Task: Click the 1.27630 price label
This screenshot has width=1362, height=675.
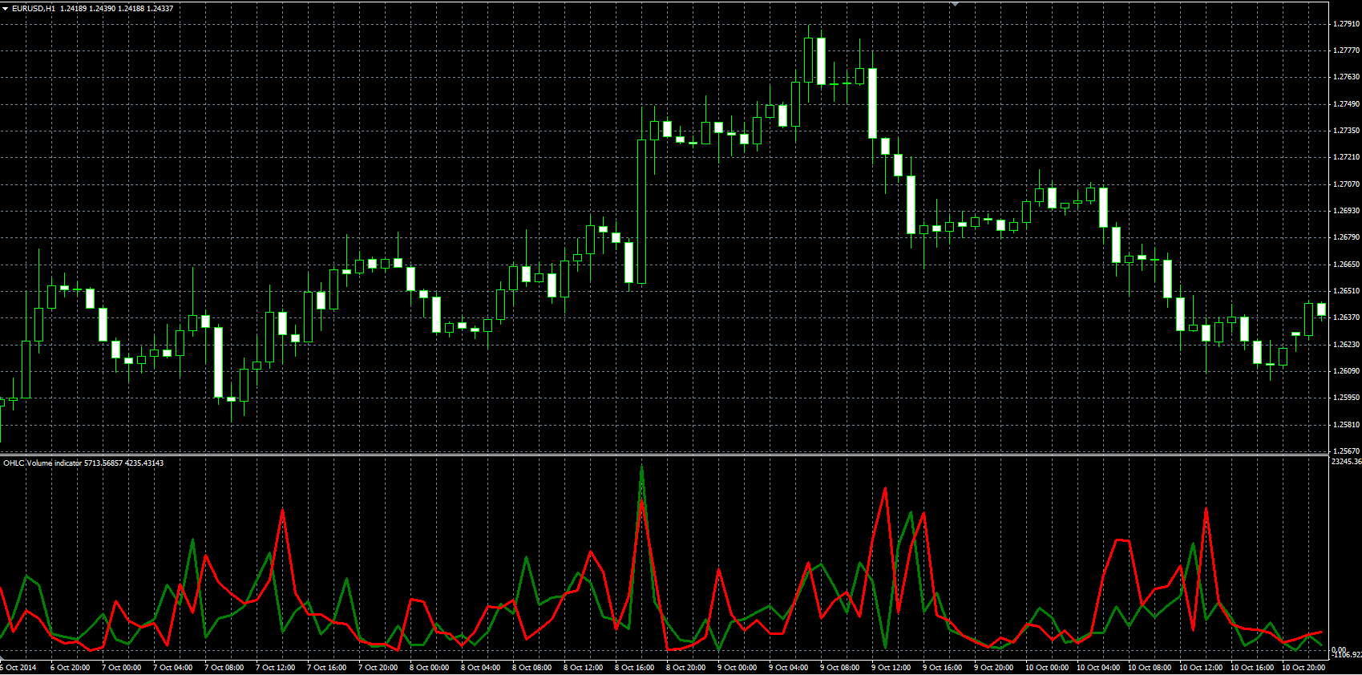Action: [x=1346, y=77]
